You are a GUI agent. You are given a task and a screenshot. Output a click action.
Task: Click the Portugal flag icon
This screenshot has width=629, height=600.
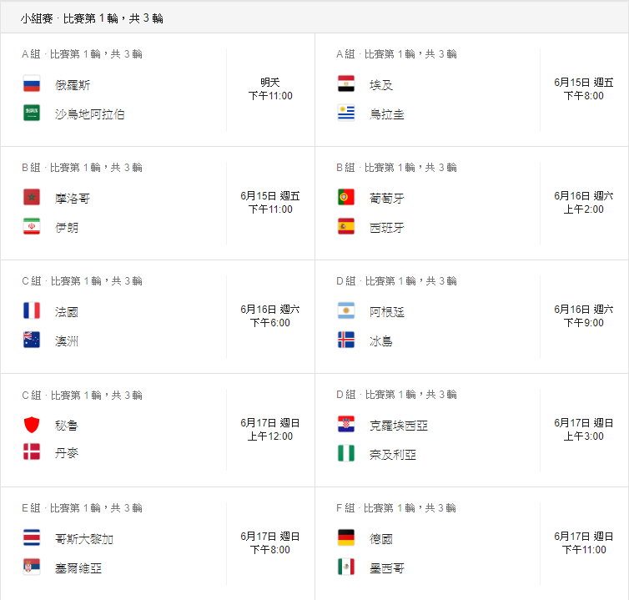[x=346, y=197]
